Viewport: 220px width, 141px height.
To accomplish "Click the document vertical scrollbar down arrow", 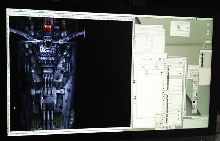I will coord(131,126).
